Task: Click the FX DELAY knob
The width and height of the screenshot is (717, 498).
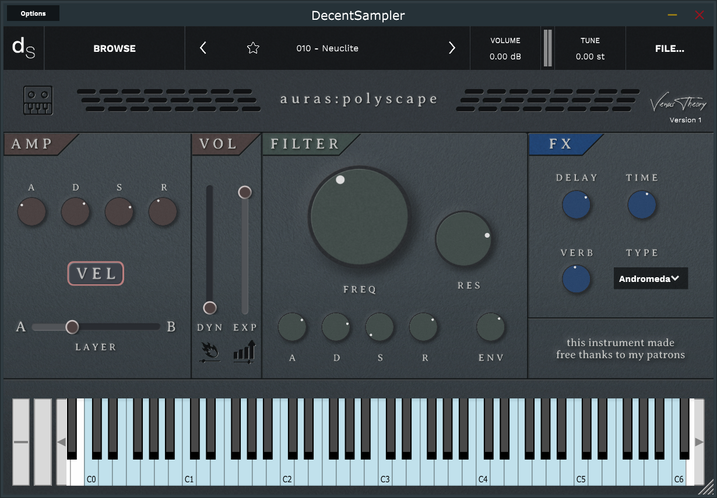Action: pos(577,206)
